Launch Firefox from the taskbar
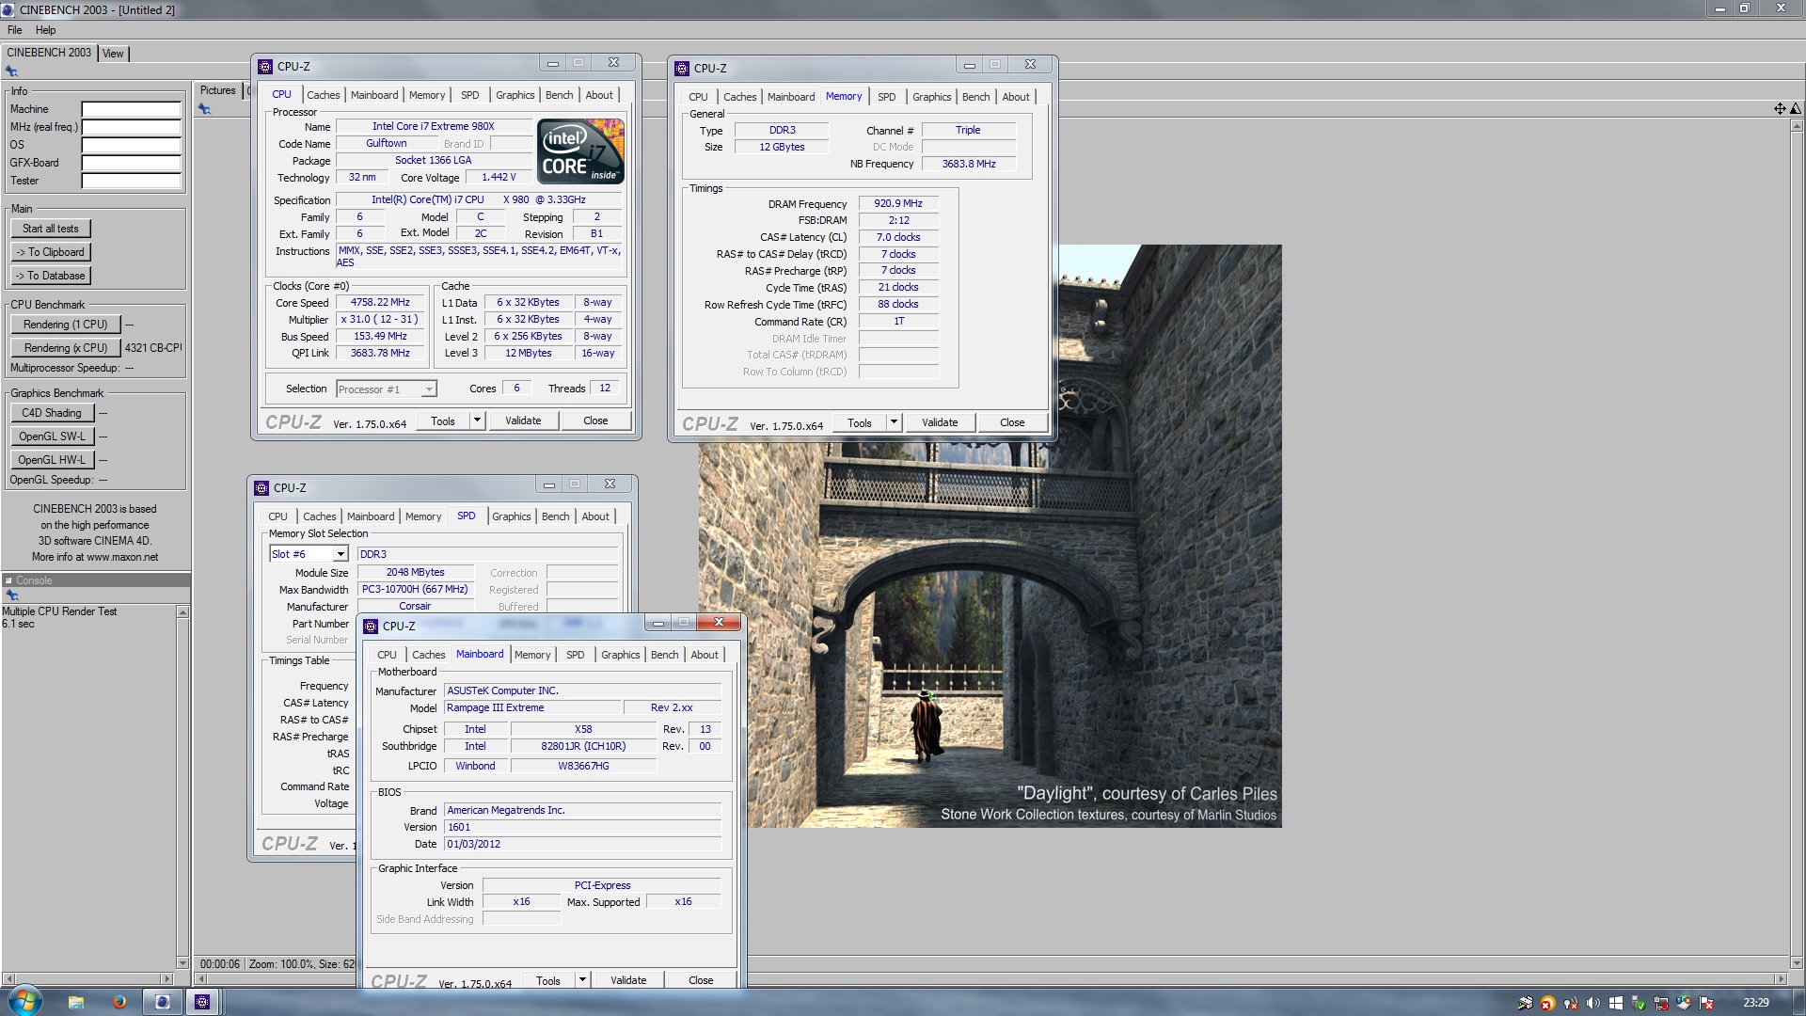The width and height of the screenshot is (1806, 1016). coord(119,1002)
